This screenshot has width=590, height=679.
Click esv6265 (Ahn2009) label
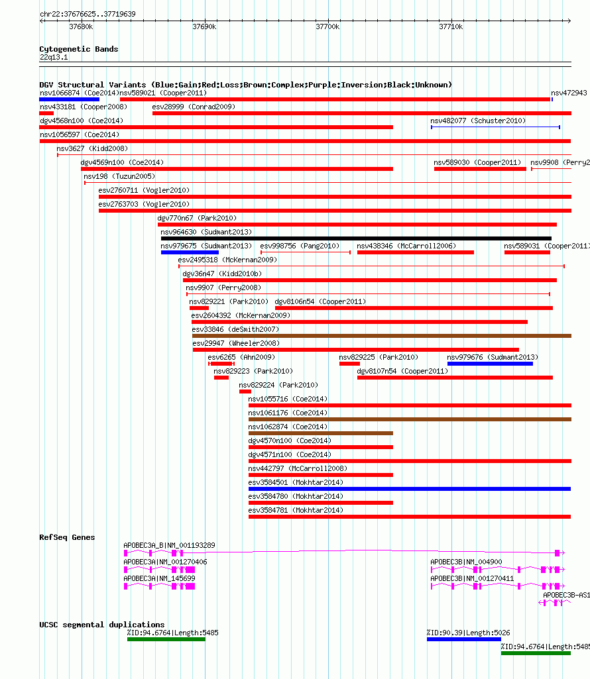[241, 357]
